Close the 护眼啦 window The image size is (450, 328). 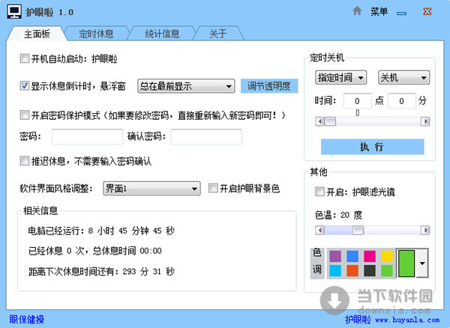[x=427, y=11]
